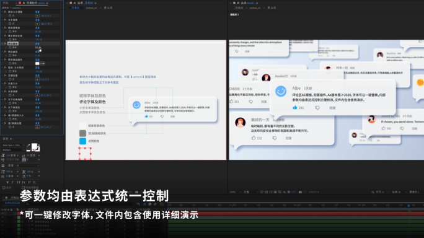Toggle the fx switch for 框体透明度
This screenshot has height=238, width=424.
coord(5,28)
